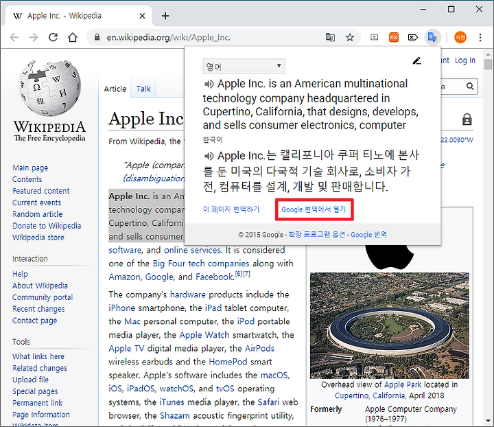
Task: Open Page information link
Action: (x=41, y=415)
